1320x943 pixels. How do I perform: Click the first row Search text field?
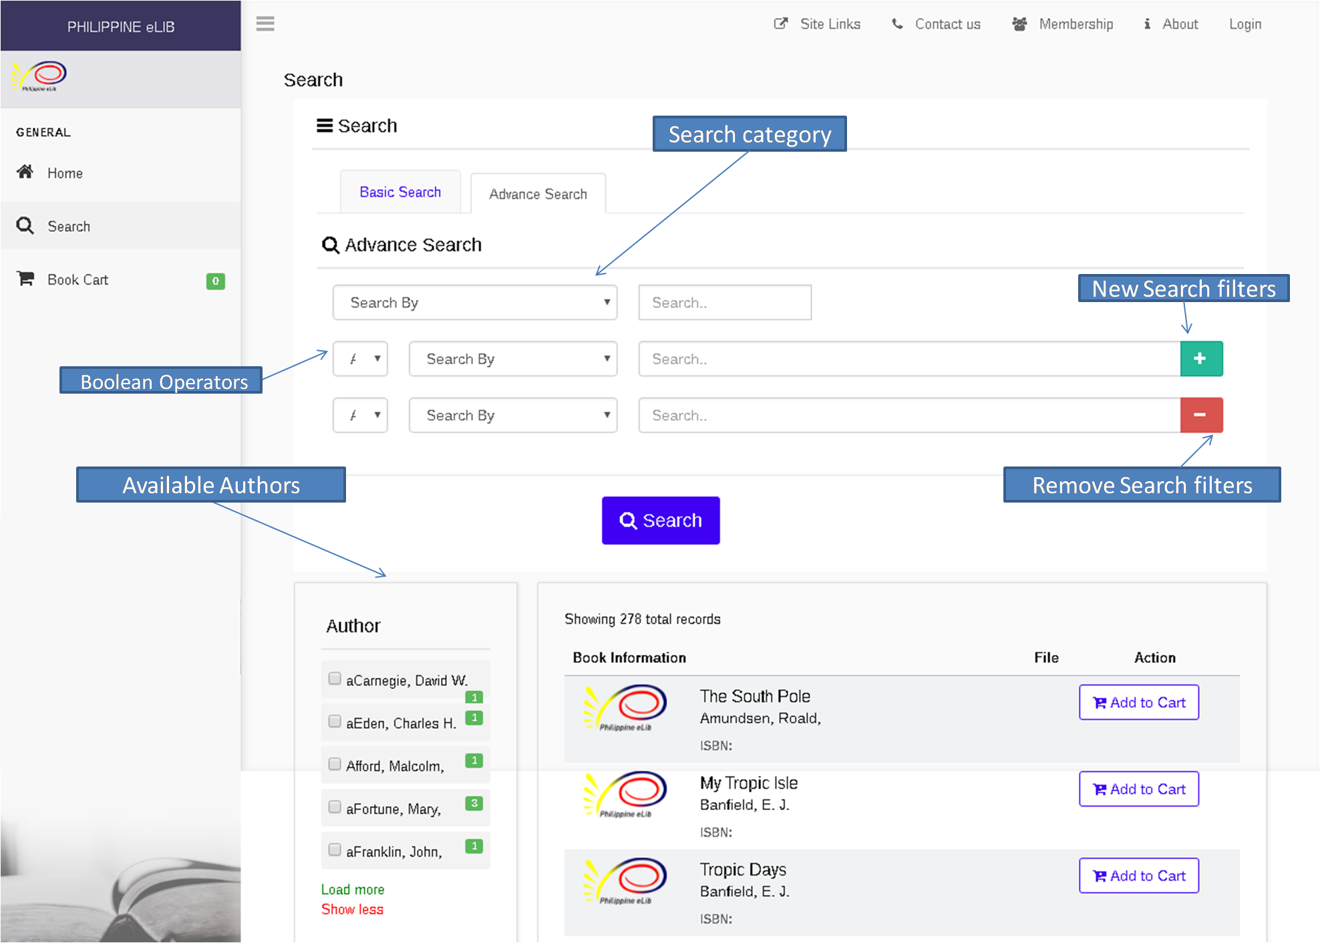point(724,303)
